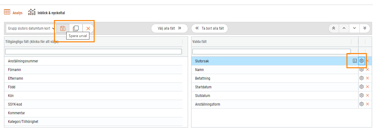
Task: Remove Slutdatum from selected fields
Action: (367, 95)
